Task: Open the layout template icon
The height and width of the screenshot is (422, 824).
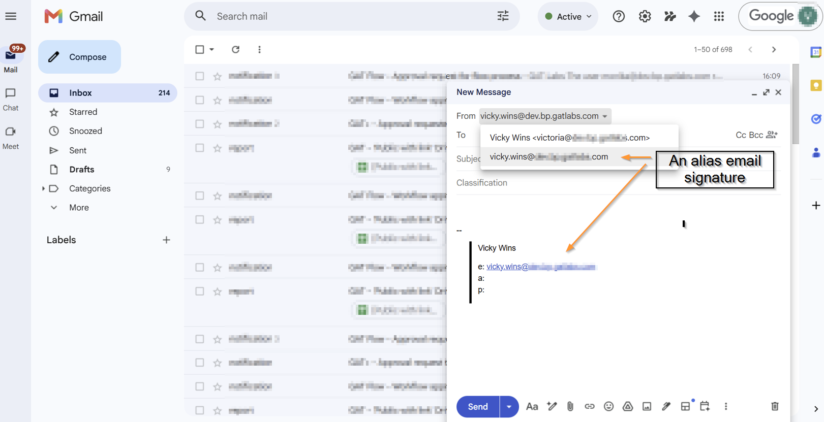Action: coord(685,406)
